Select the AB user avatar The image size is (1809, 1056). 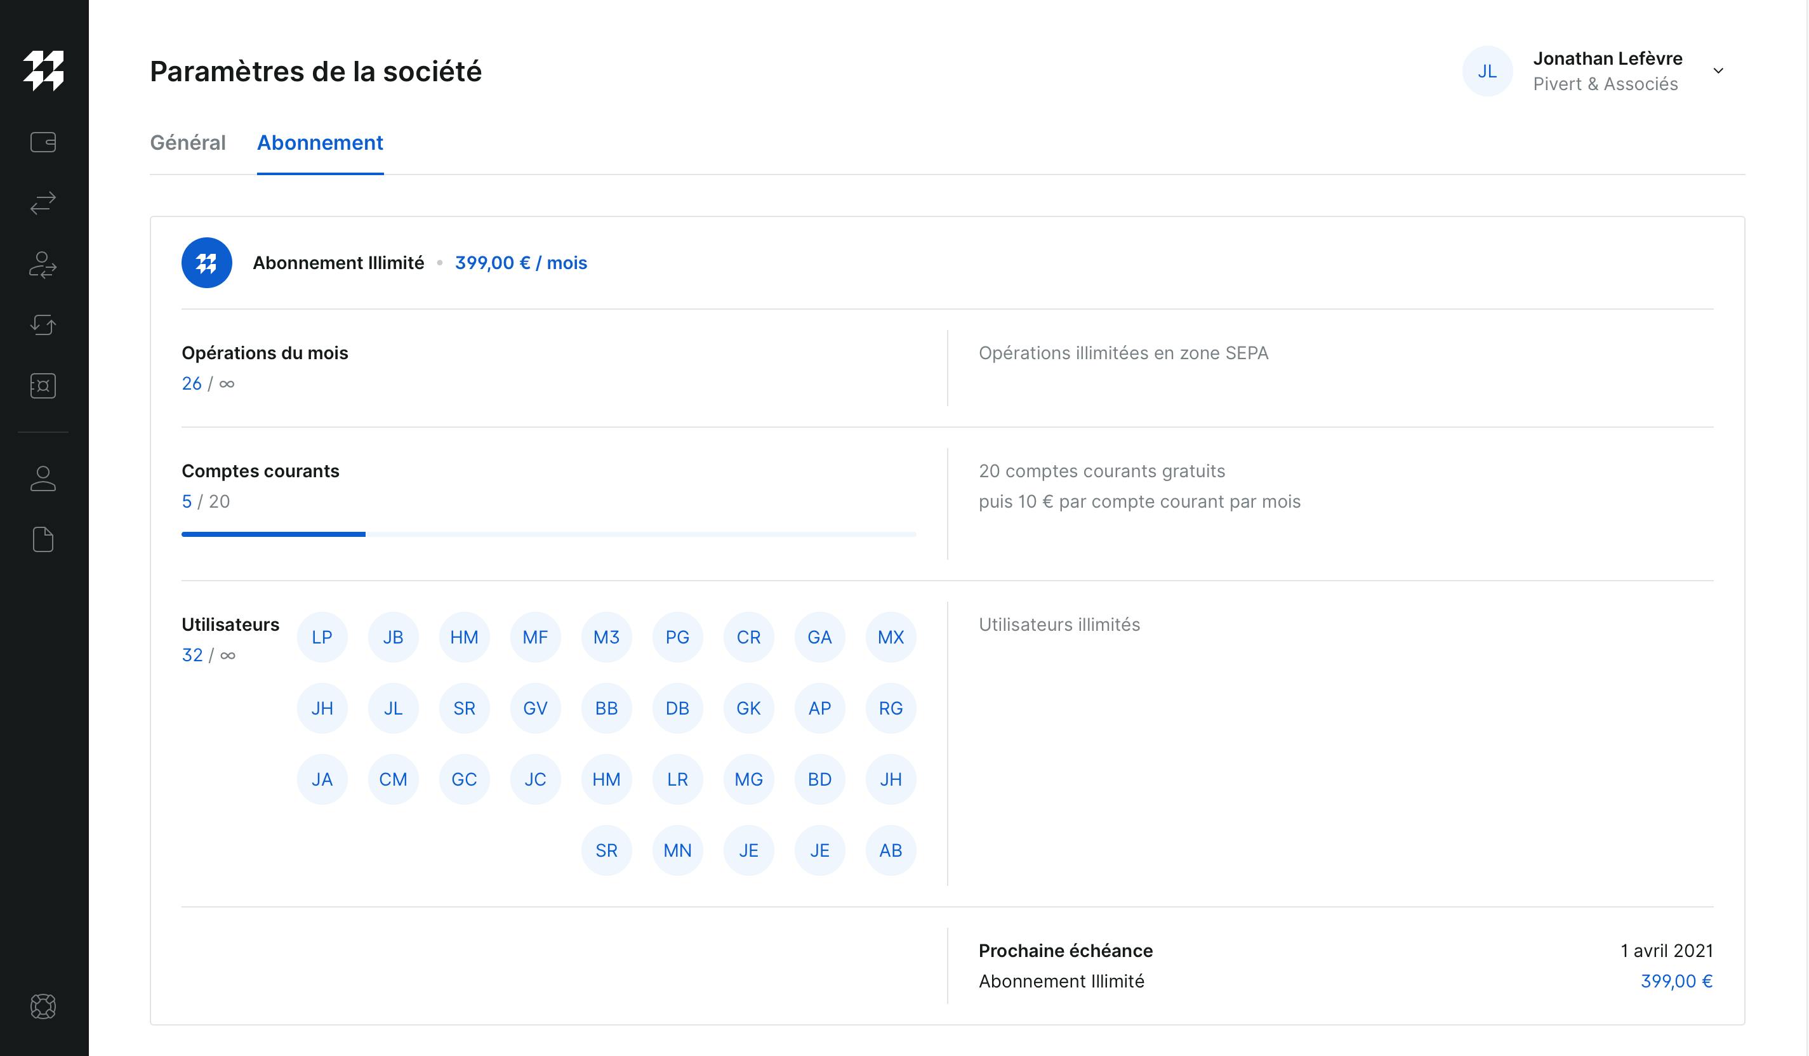[x=891, y=850]
